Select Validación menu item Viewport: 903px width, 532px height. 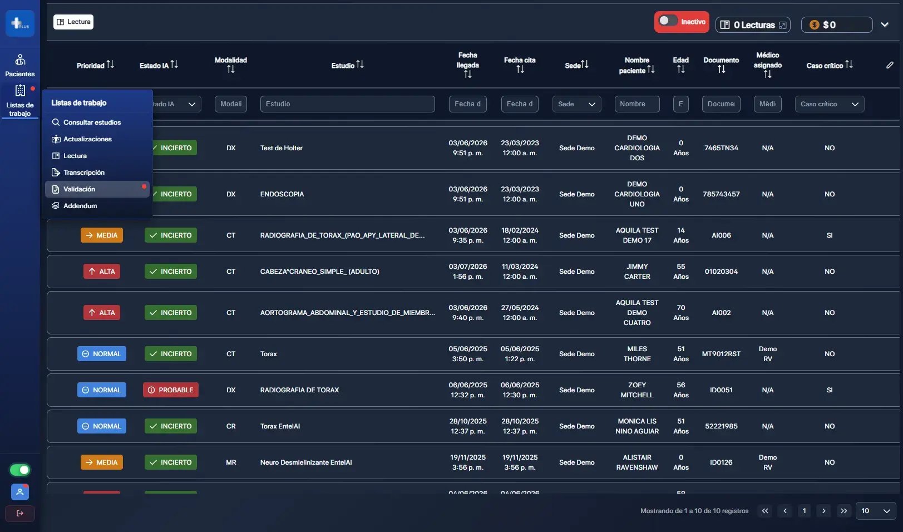coord(97,189)
